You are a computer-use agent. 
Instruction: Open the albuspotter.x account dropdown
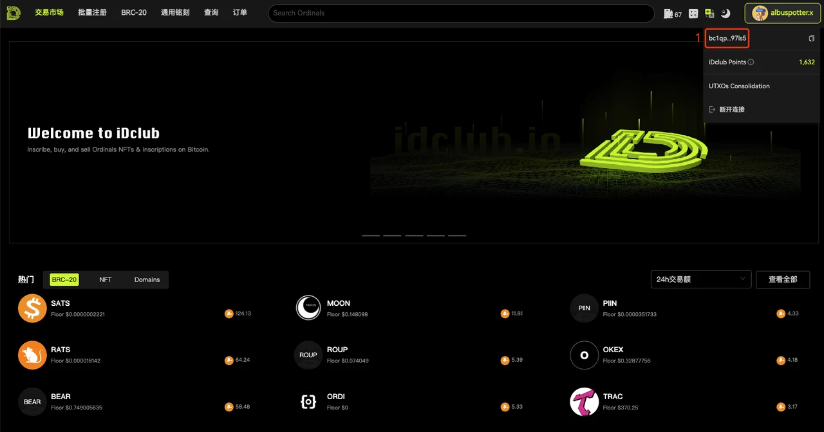(782, 14)
